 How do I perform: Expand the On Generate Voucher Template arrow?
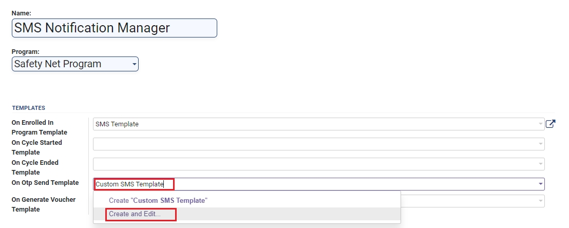(540, 201)
